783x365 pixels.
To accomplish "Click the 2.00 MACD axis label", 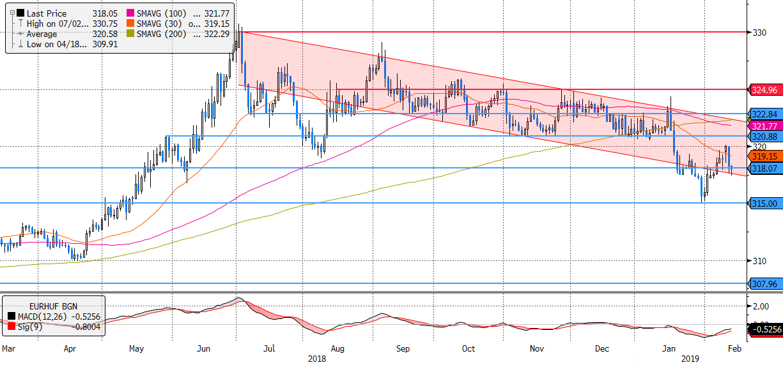I will click(x=761, y=306).
